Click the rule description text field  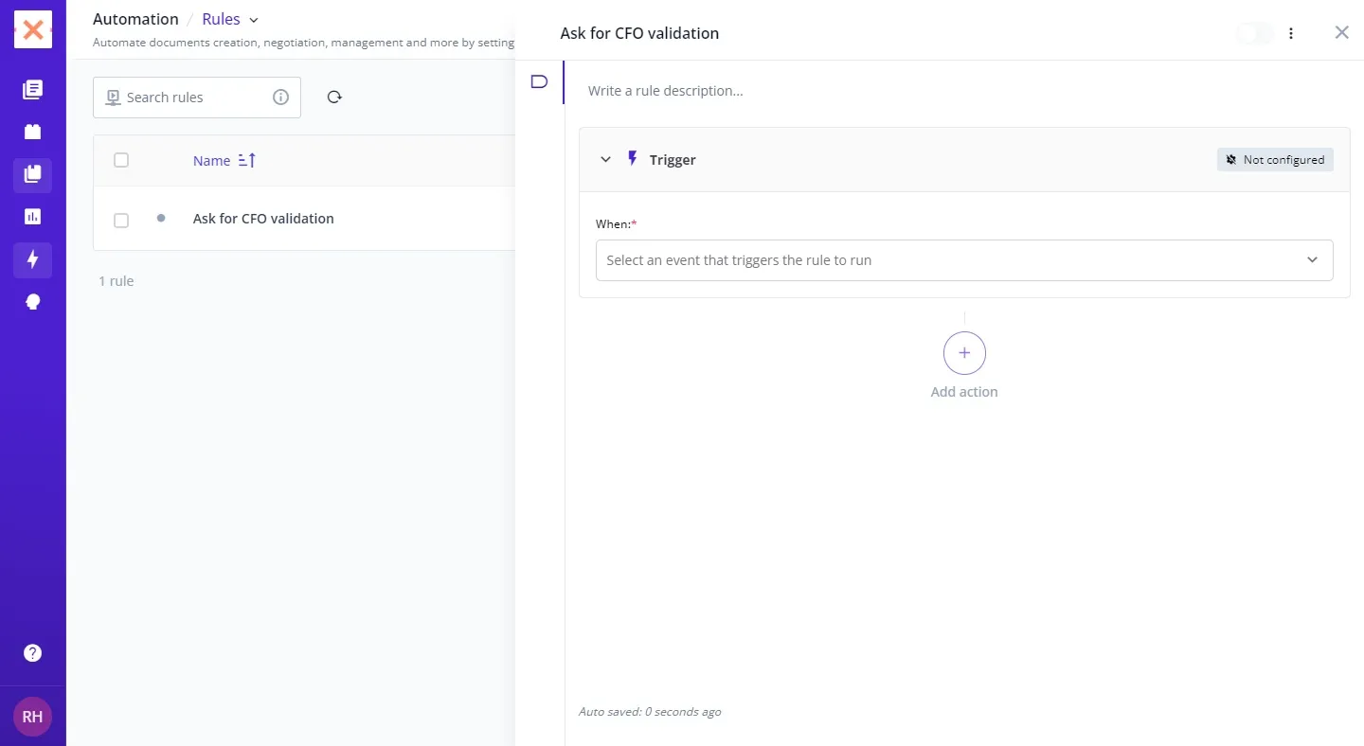947,91
